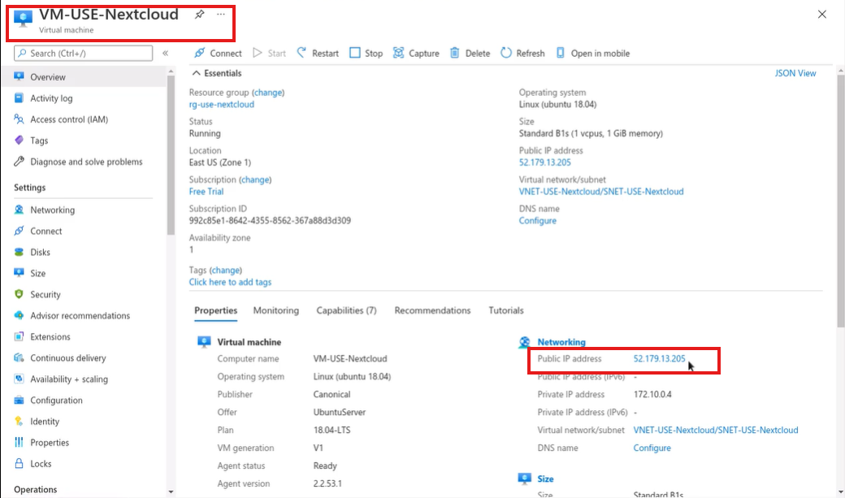
Task: Open JSON View
Action: (795, 73)
